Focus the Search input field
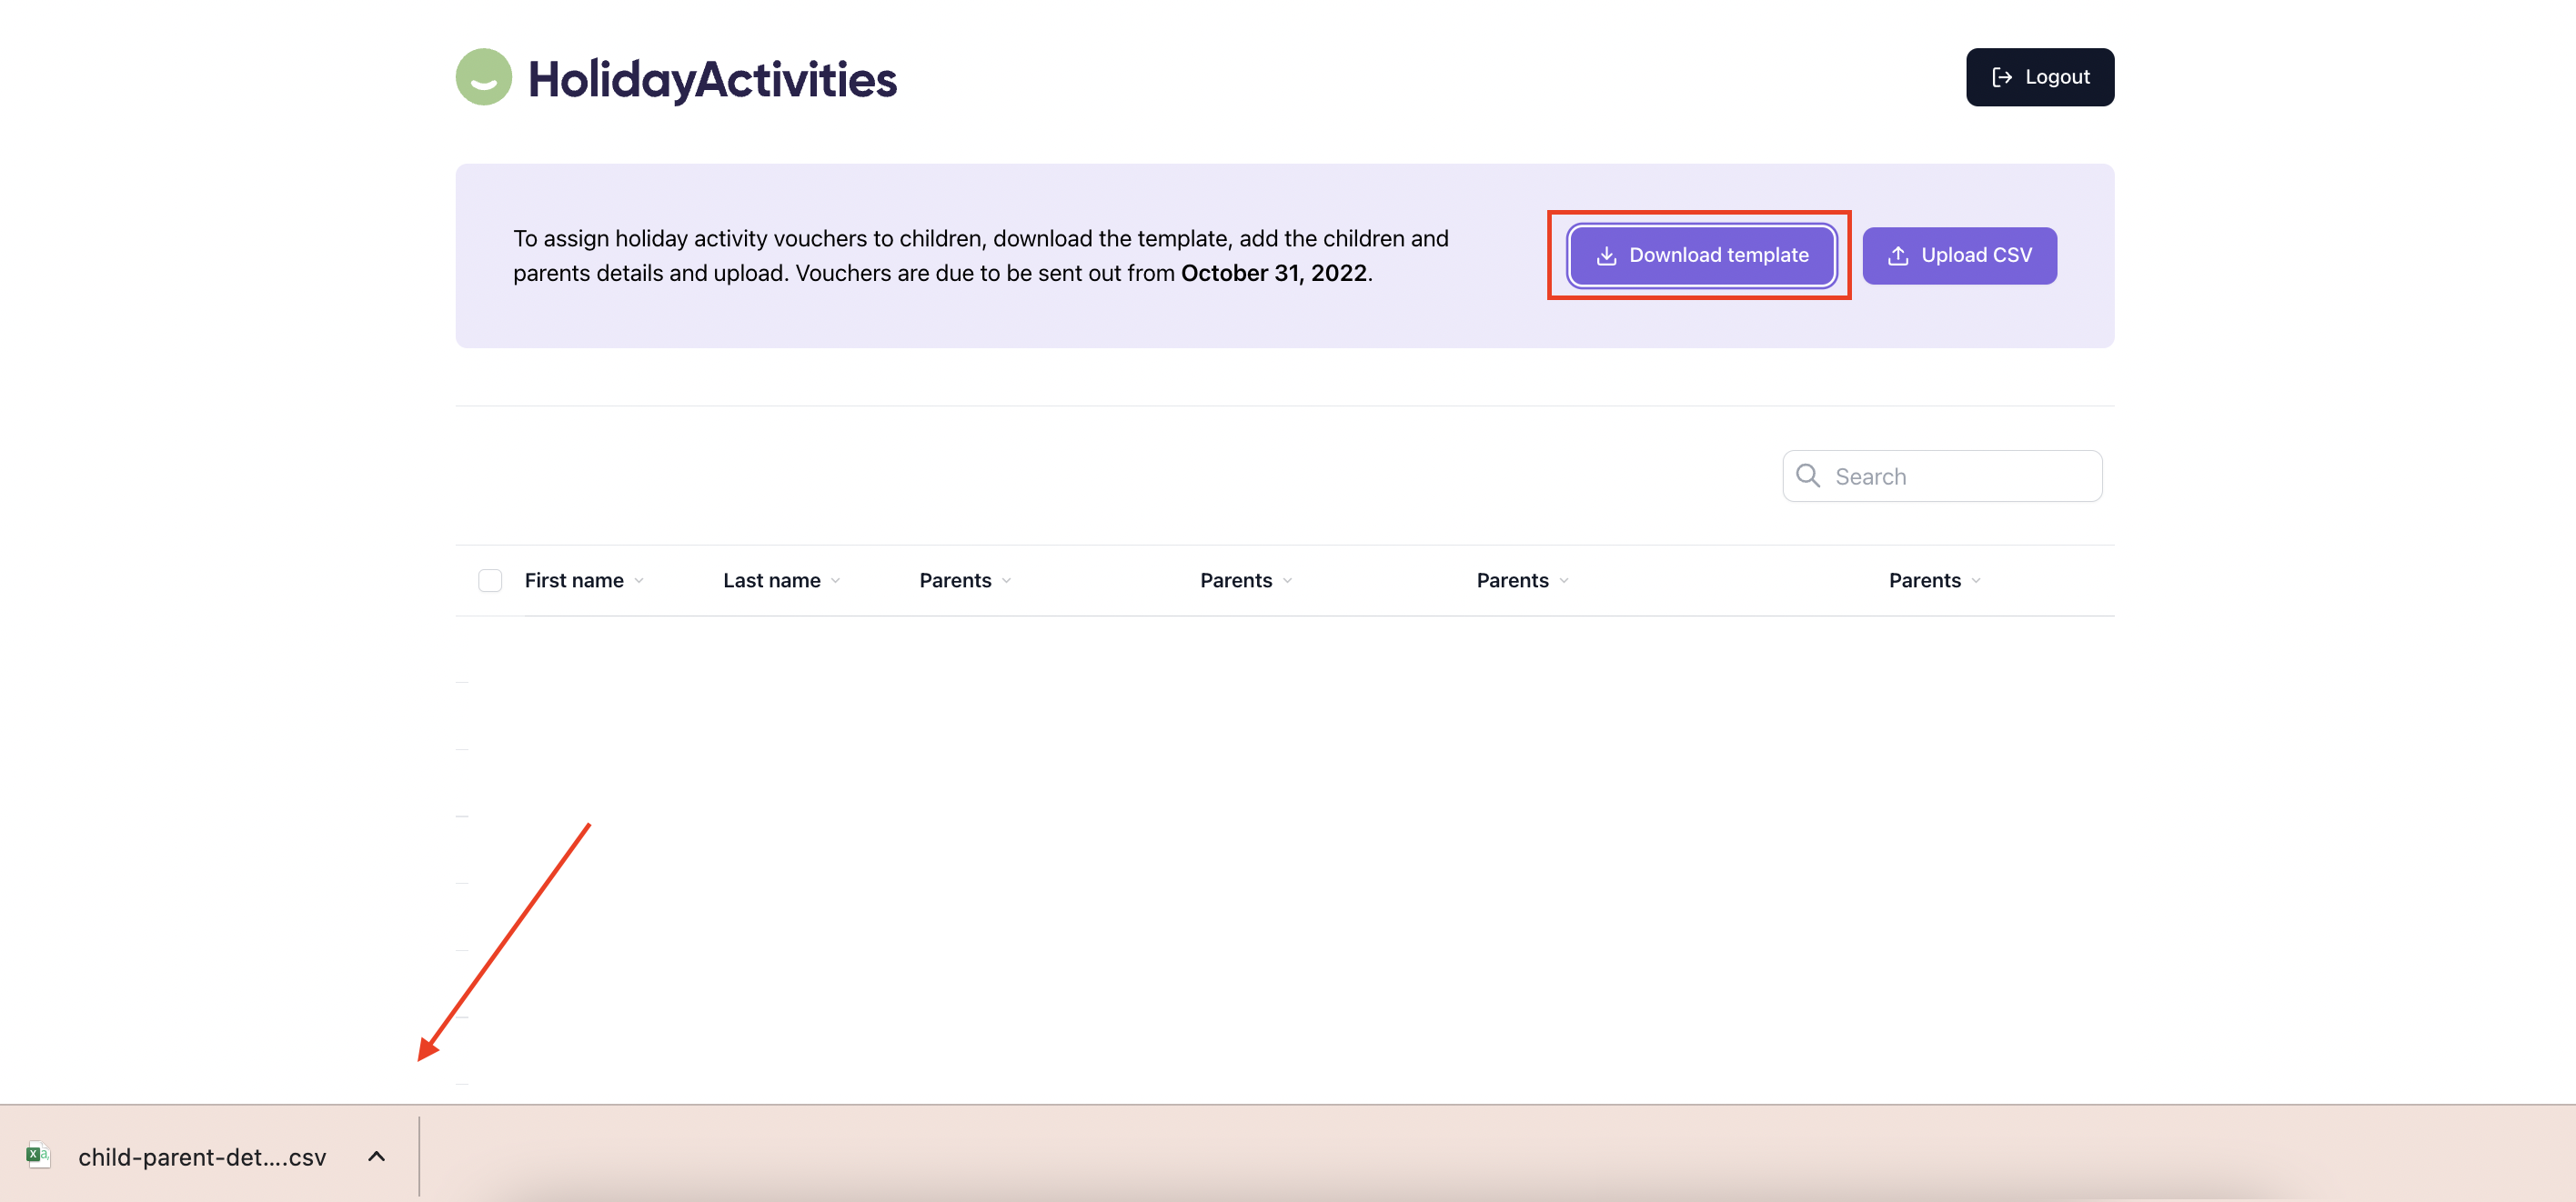This screenshot has width=2576, height=1202. 1941,476
